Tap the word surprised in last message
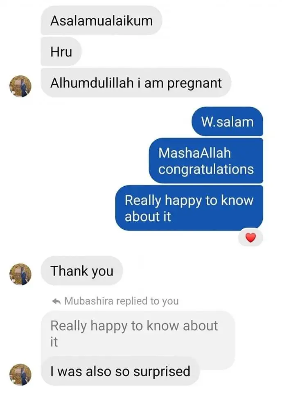Viewport: 282px width, 393px height. [162, 372]
